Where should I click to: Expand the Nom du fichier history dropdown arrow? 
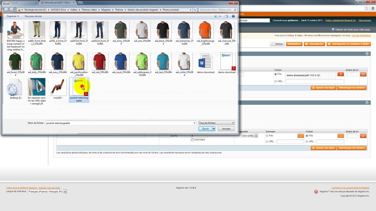coord(194,123)
